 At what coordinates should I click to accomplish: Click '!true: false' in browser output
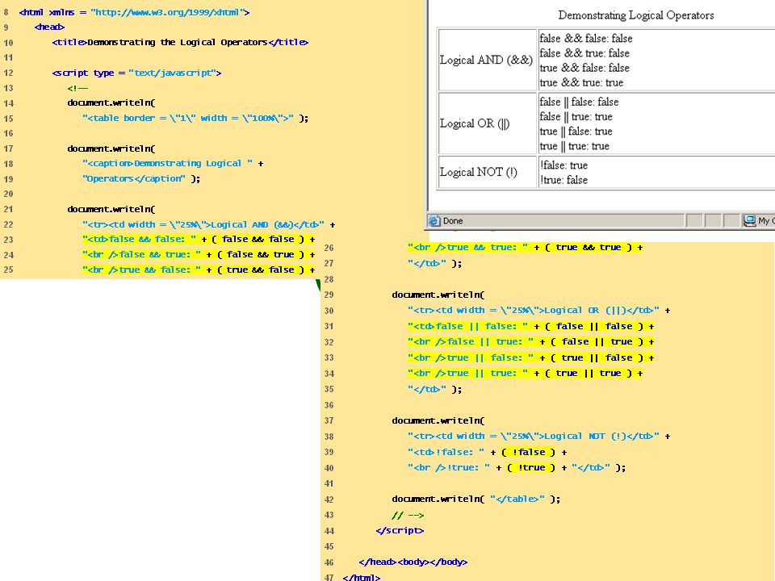(x=563, y=180)
